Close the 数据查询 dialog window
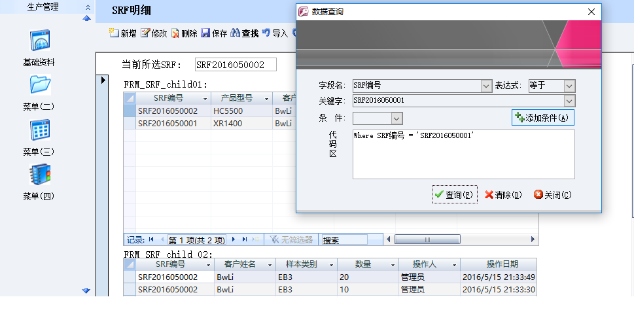 (591, 12)
